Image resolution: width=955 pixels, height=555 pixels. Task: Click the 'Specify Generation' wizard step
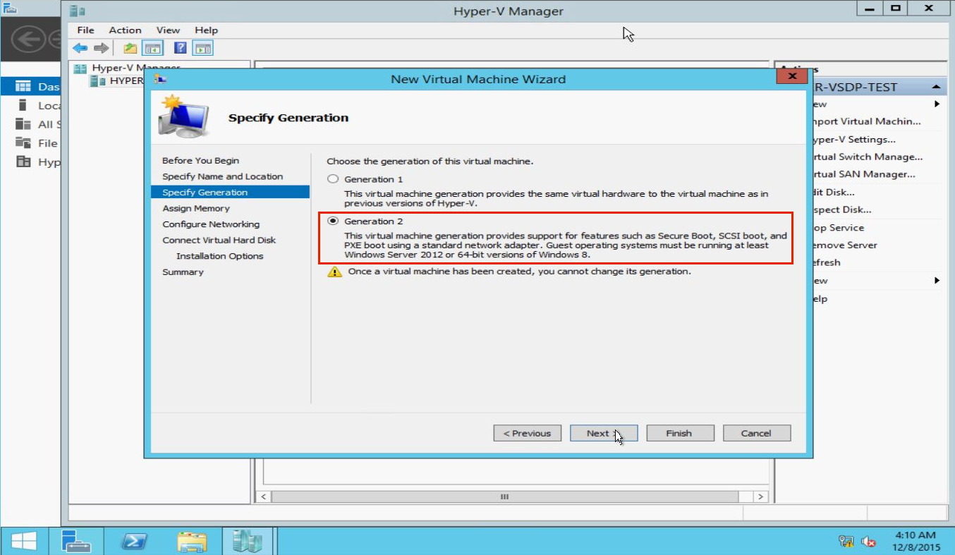tap(231, 193)
